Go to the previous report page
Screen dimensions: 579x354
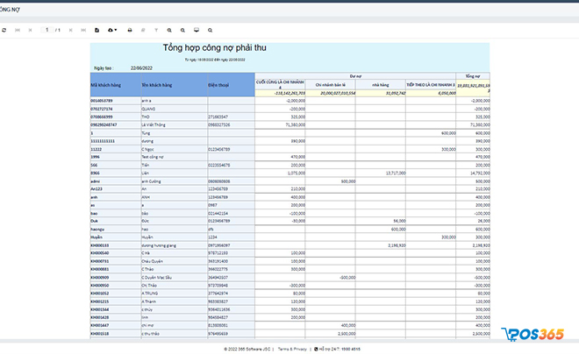[31, 31]
